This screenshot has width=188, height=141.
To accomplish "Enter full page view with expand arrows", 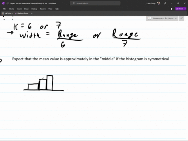I will (x=181, y=18).
